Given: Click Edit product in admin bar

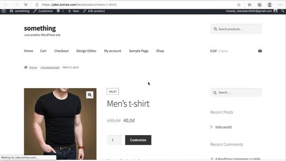Looking at the screenshot, I should point(94,11).
